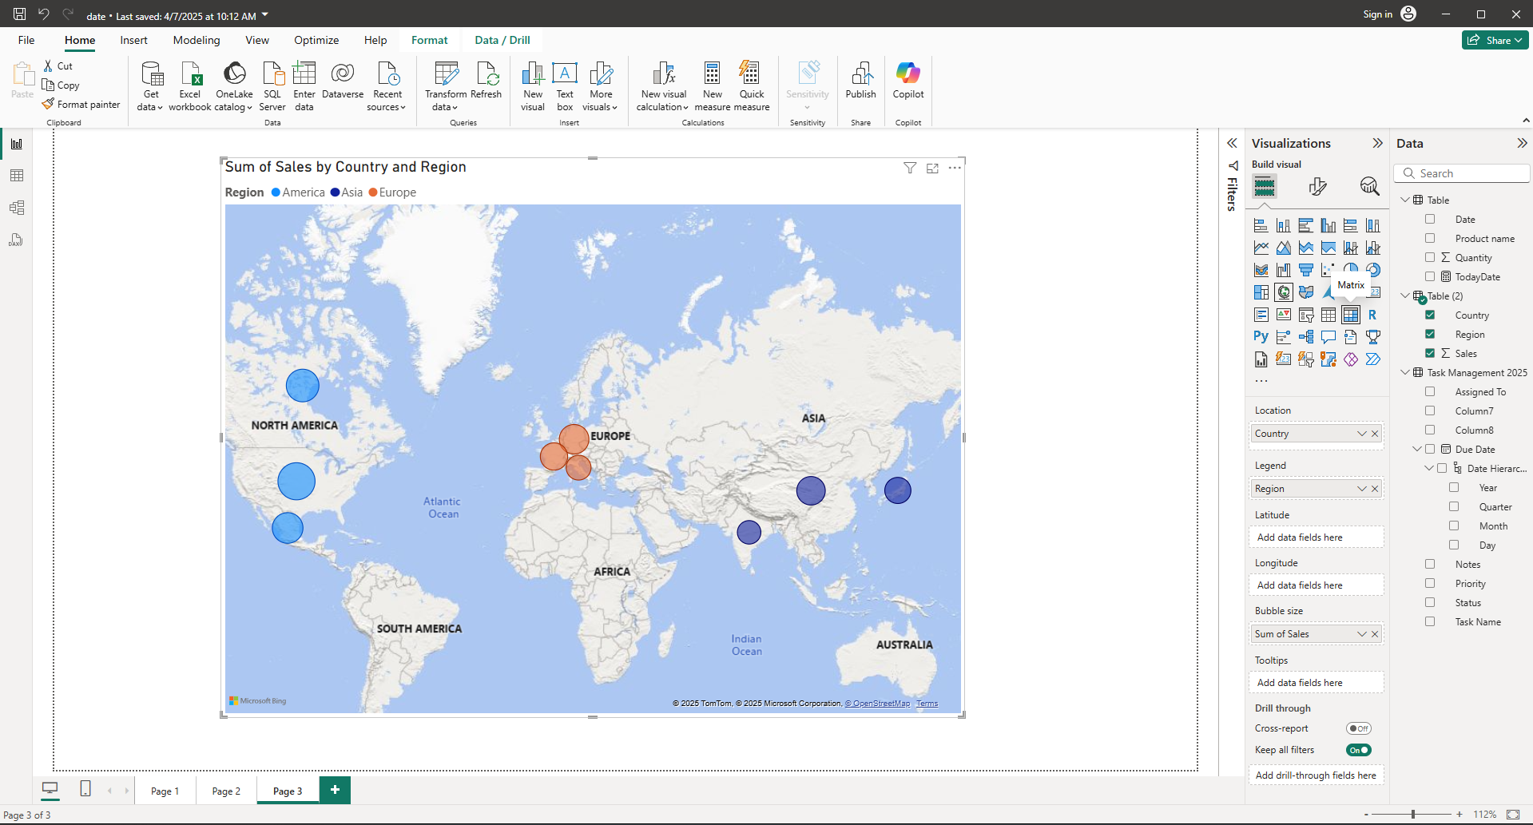Open the Modeling ribbon tab

197,40
